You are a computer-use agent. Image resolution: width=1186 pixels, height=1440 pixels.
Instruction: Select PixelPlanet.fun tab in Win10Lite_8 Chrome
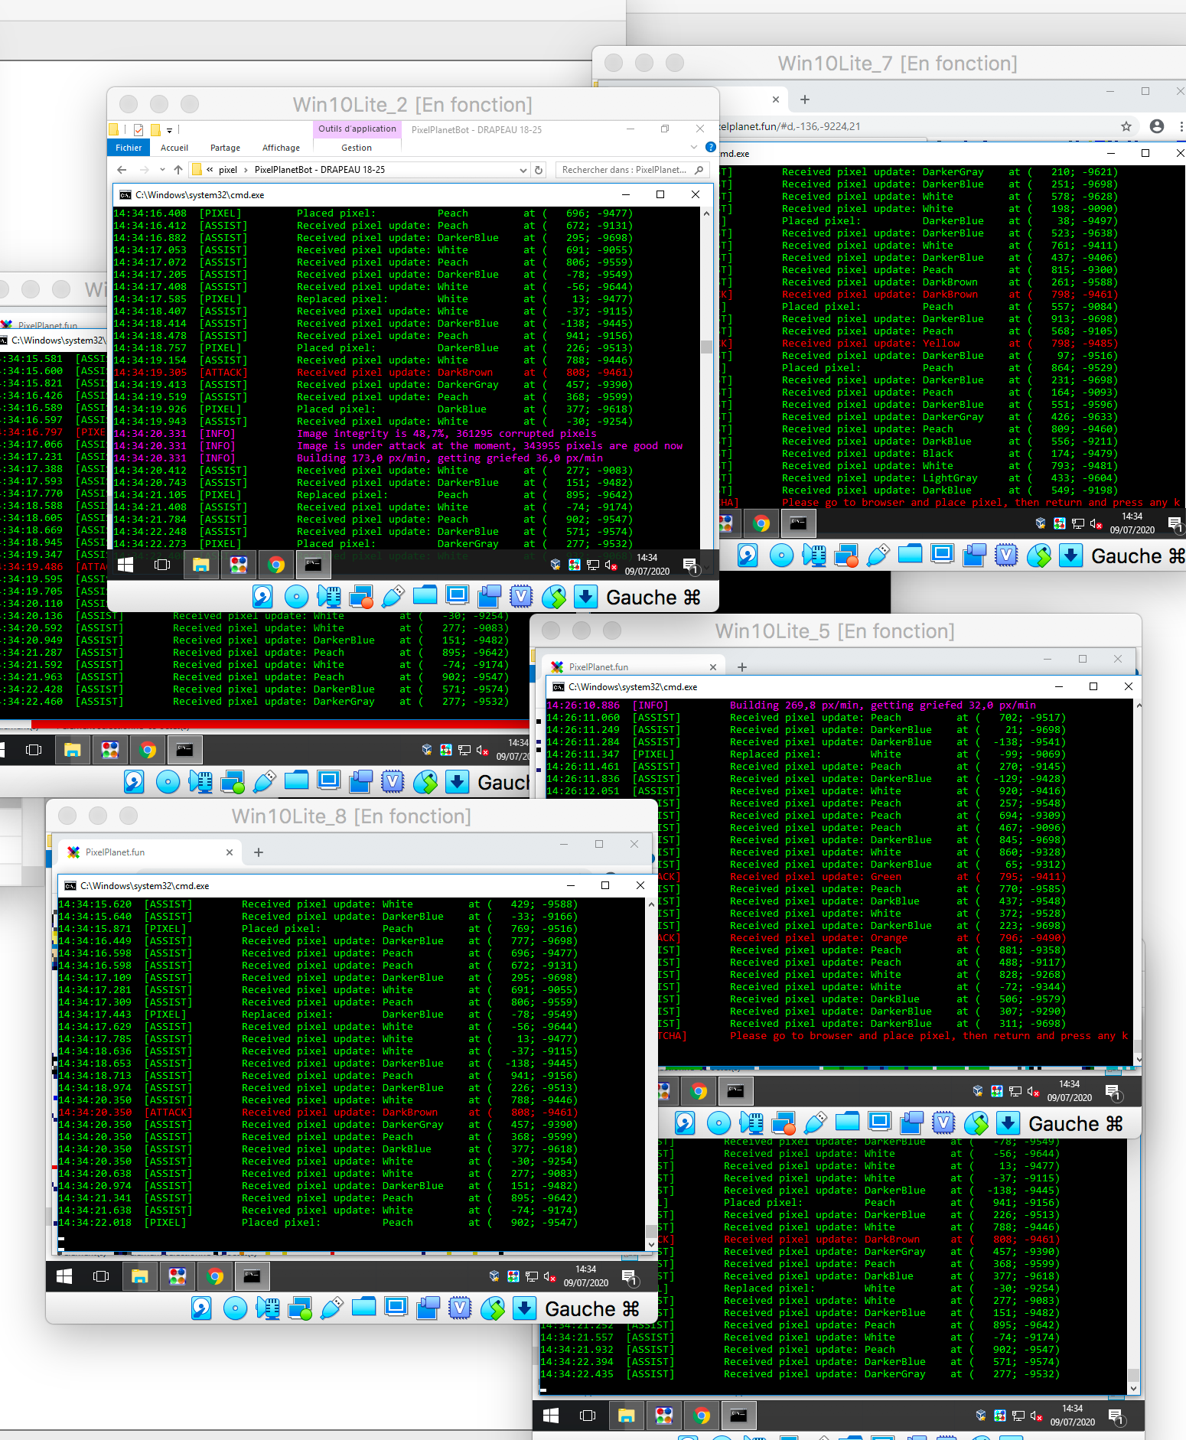150,852
